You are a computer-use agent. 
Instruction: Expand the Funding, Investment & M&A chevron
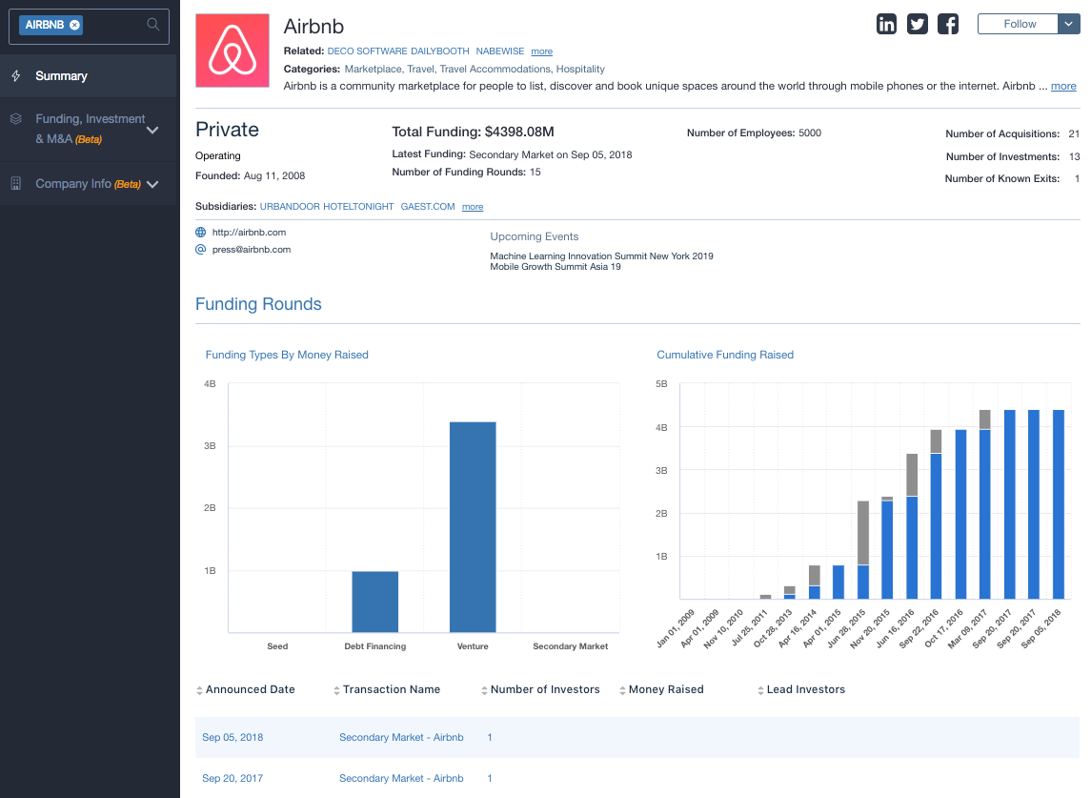pyautogui.click(x=152, y=131)
